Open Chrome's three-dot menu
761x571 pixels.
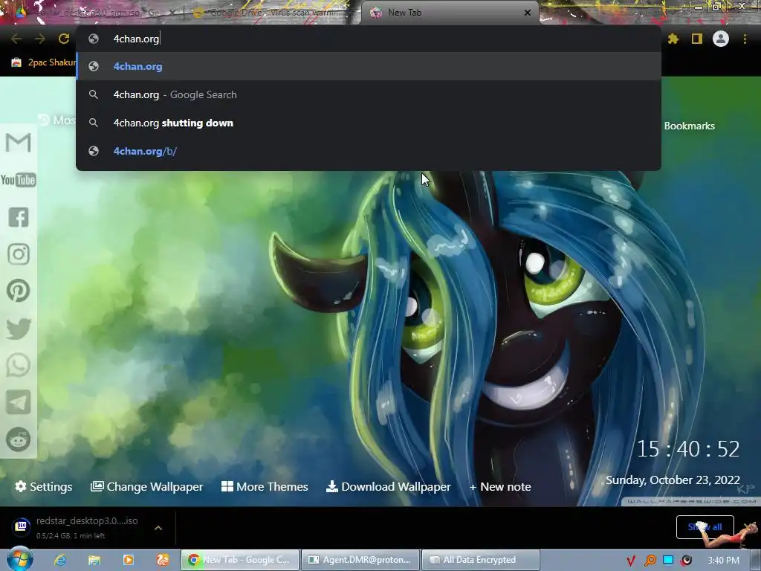(x=745, y=39)
